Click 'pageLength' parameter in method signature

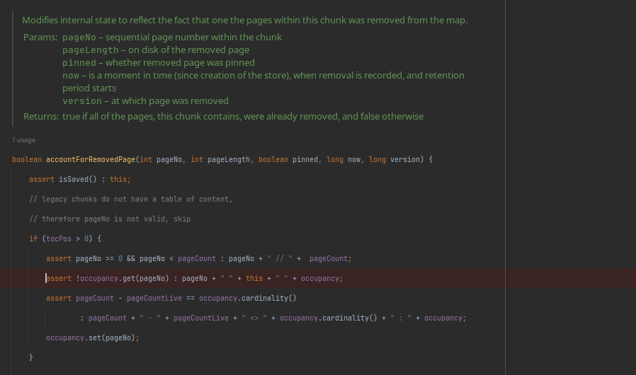[228, 159]
